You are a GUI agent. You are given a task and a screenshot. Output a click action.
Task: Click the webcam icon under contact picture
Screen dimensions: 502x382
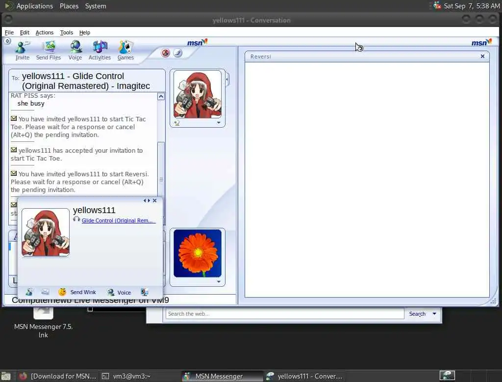click(177, 123)
